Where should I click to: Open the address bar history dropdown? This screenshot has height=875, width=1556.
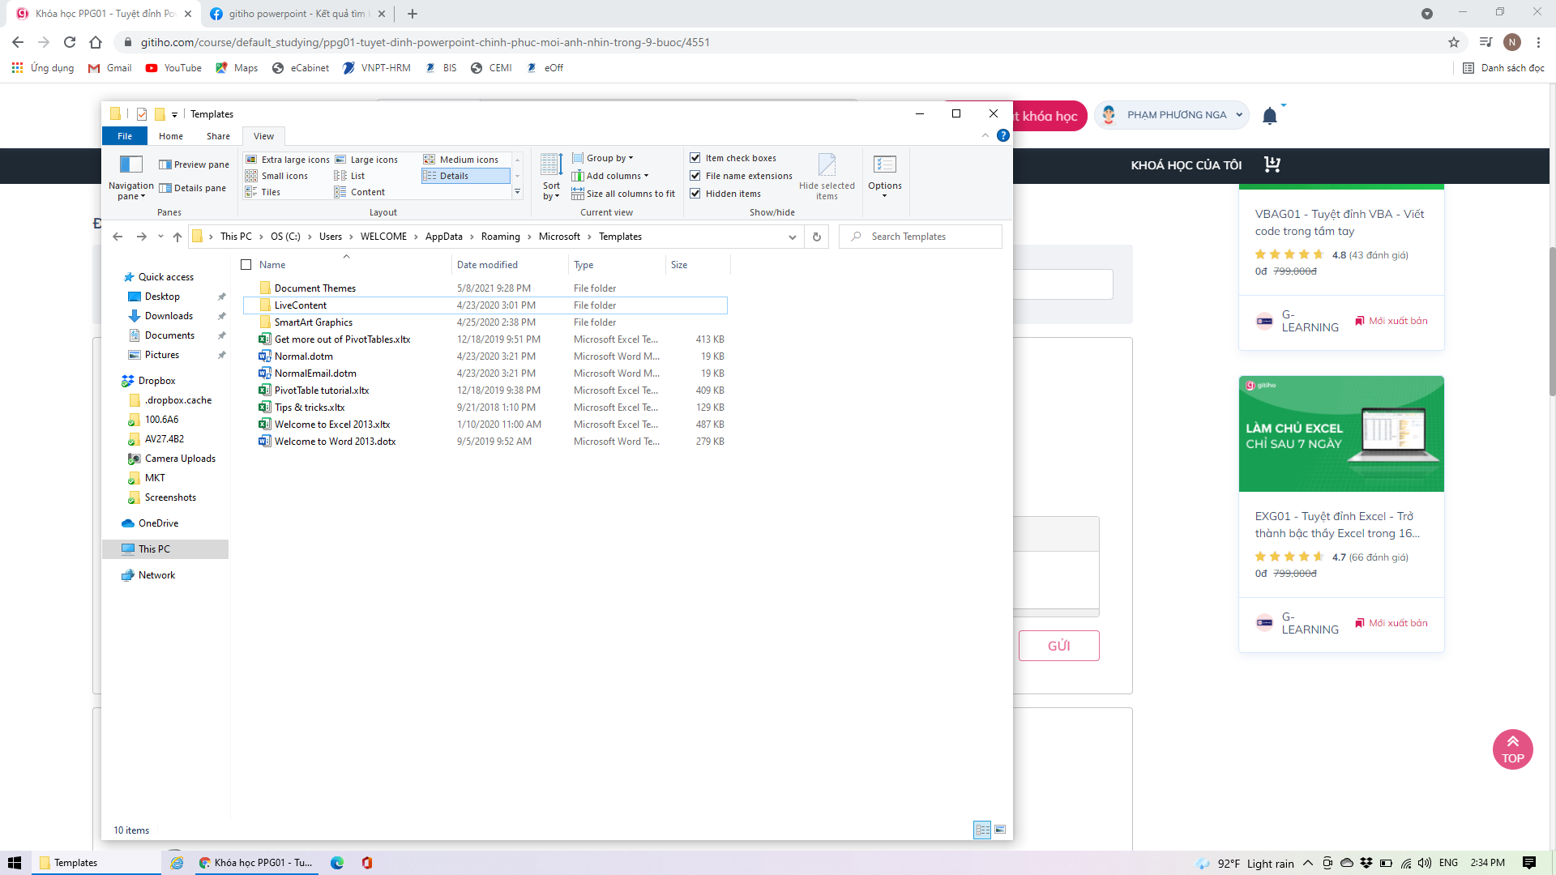tap(792, 237)
